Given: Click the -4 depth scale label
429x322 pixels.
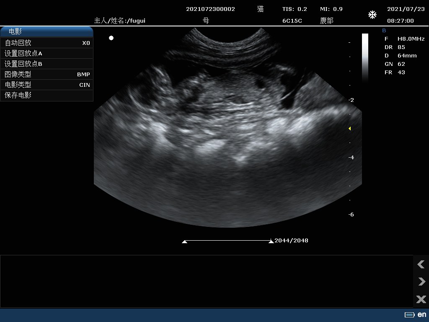Looking at the screenshot, I should point(351,158).
